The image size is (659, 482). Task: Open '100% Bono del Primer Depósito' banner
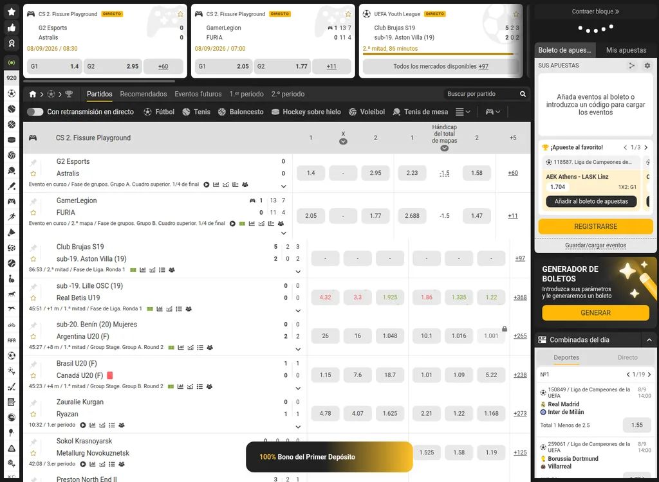coord(329,457)
